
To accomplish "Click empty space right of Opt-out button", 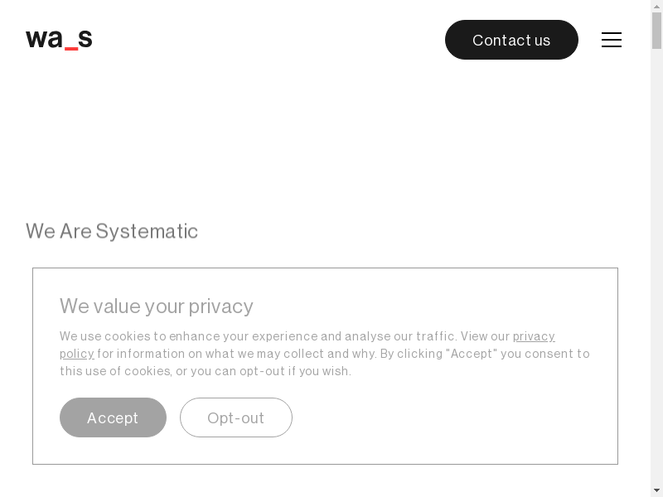I will click(x=448, y=417).
